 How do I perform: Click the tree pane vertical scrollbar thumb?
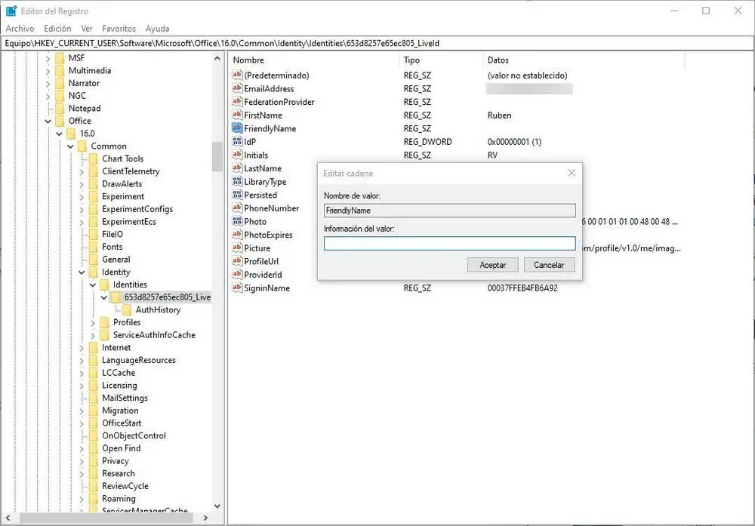217,157
